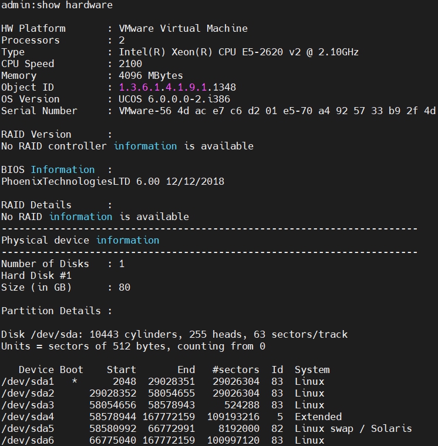
Task: Click the 'Extended' system label for sda4
Action: [x=318, y=417]
